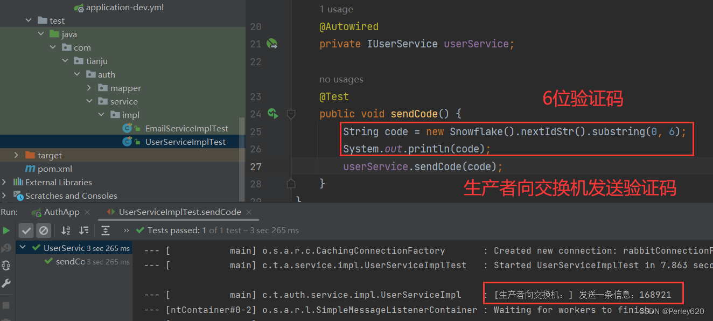Sort test results alphabetically
The width and height of the screenshot is (713, 321).
point(66,231)
